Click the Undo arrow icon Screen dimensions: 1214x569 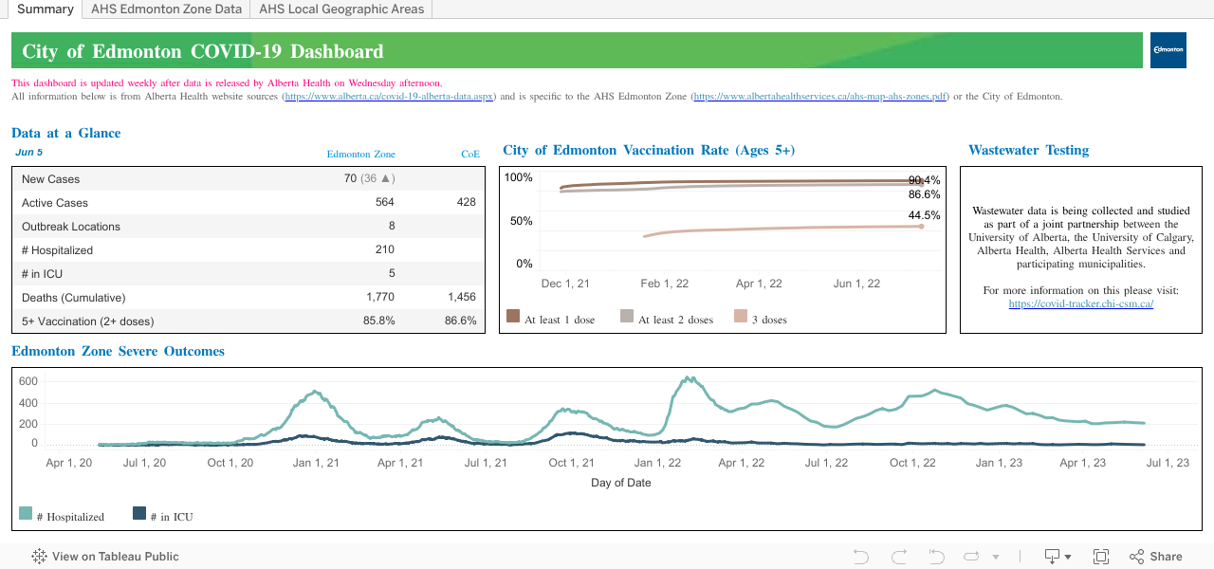(861, 557)
